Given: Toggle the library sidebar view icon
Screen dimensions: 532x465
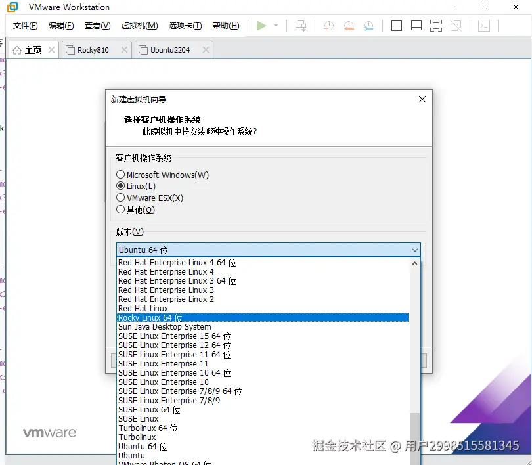Looking at the screenshot, I should [396, 26].
